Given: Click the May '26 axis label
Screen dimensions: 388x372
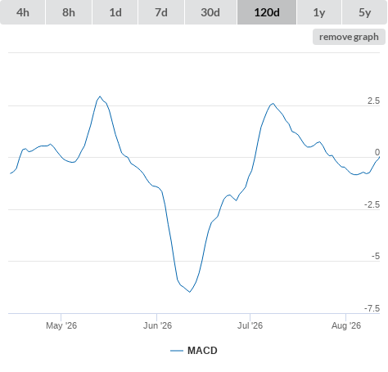Looking at the screenshot, I should tap(61, 325).
